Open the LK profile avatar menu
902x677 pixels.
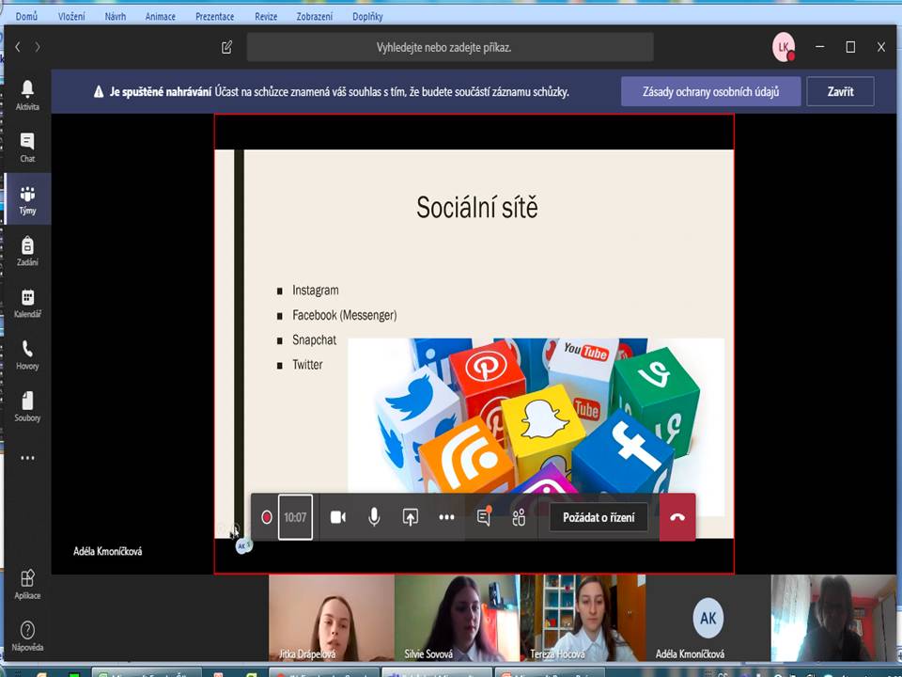pos(783,46)
